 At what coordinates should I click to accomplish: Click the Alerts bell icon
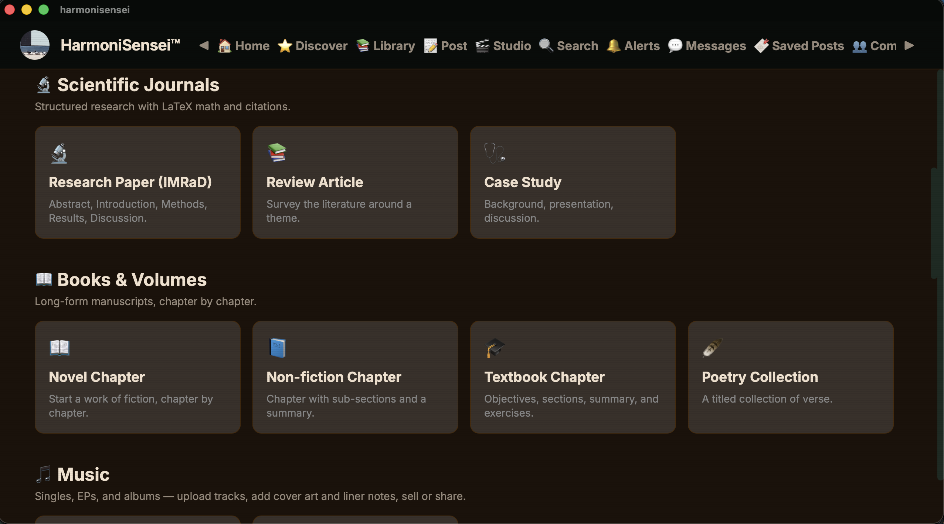point(614,46)
